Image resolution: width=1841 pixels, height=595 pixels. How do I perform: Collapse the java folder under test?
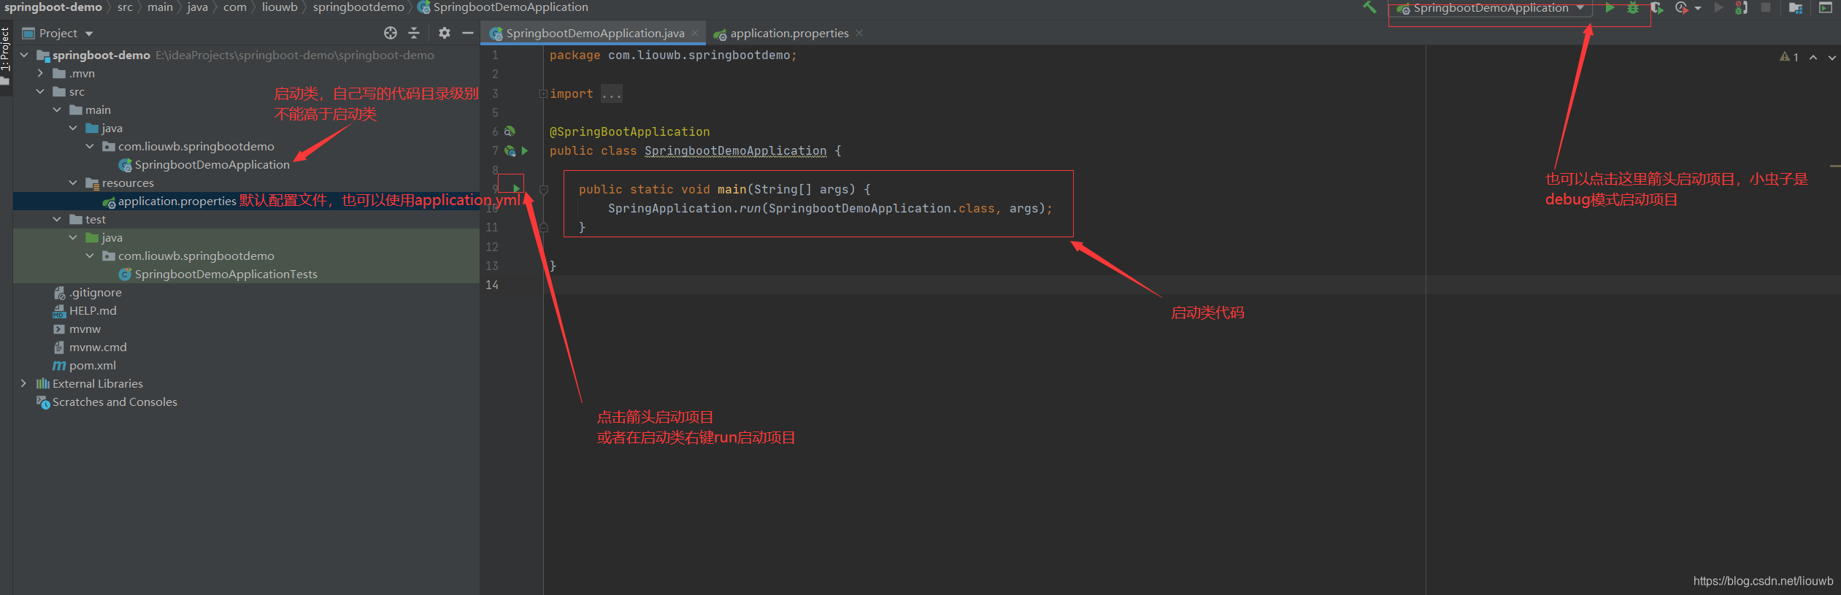pyautogui.click(x=73, y=237)
